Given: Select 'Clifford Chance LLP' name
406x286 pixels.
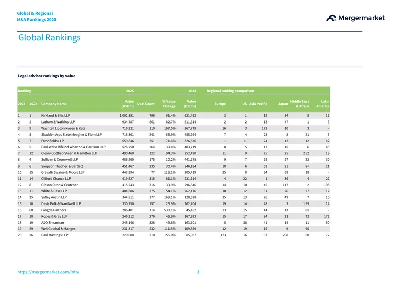Looking at the screenshot, I should pyautogui.click(x=56, y=179).
